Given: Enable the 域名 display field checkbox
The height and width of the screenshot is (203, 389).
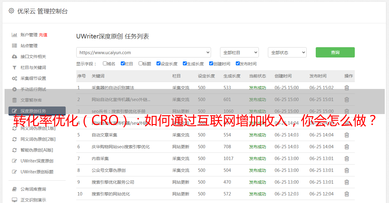Looking at the screenshot, I should [105, 64].
